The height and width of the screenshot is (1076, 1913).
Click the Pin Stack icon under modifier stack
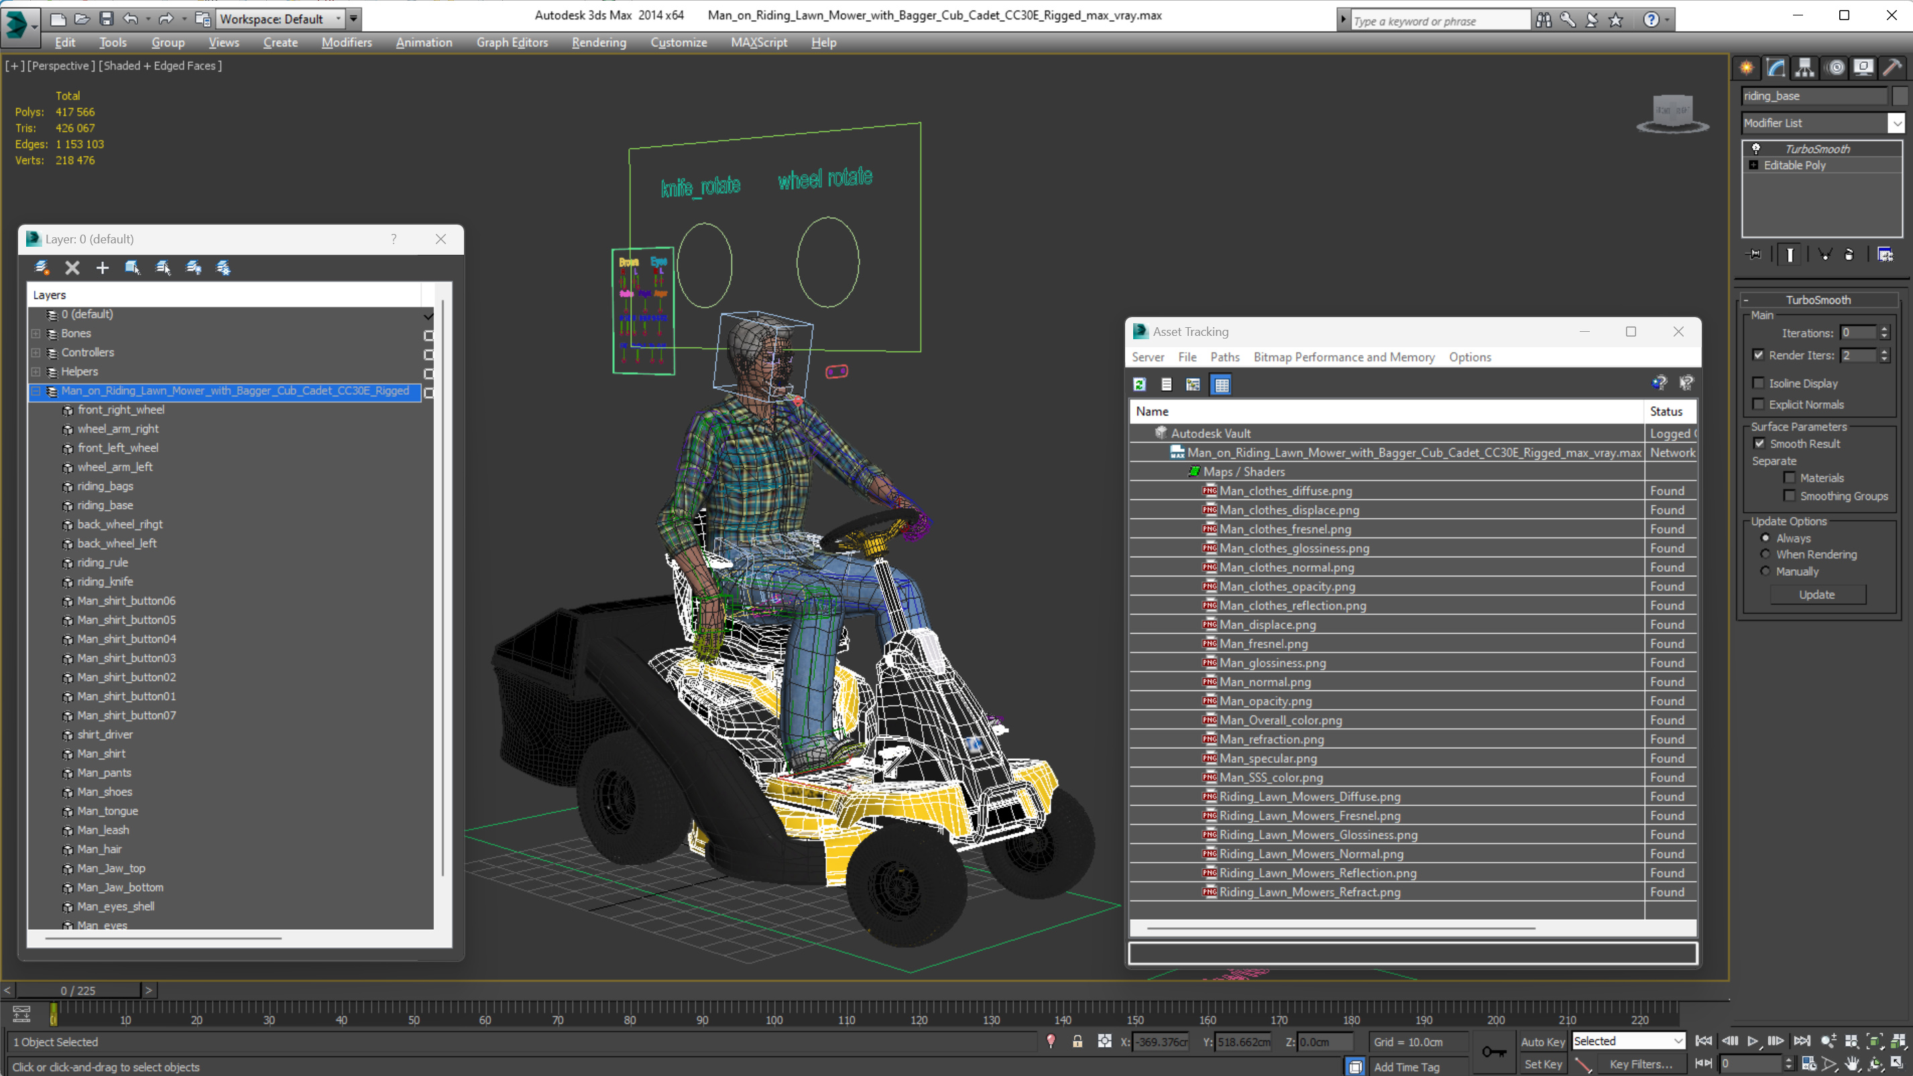pyautogui.click(x=1754, y=255)
